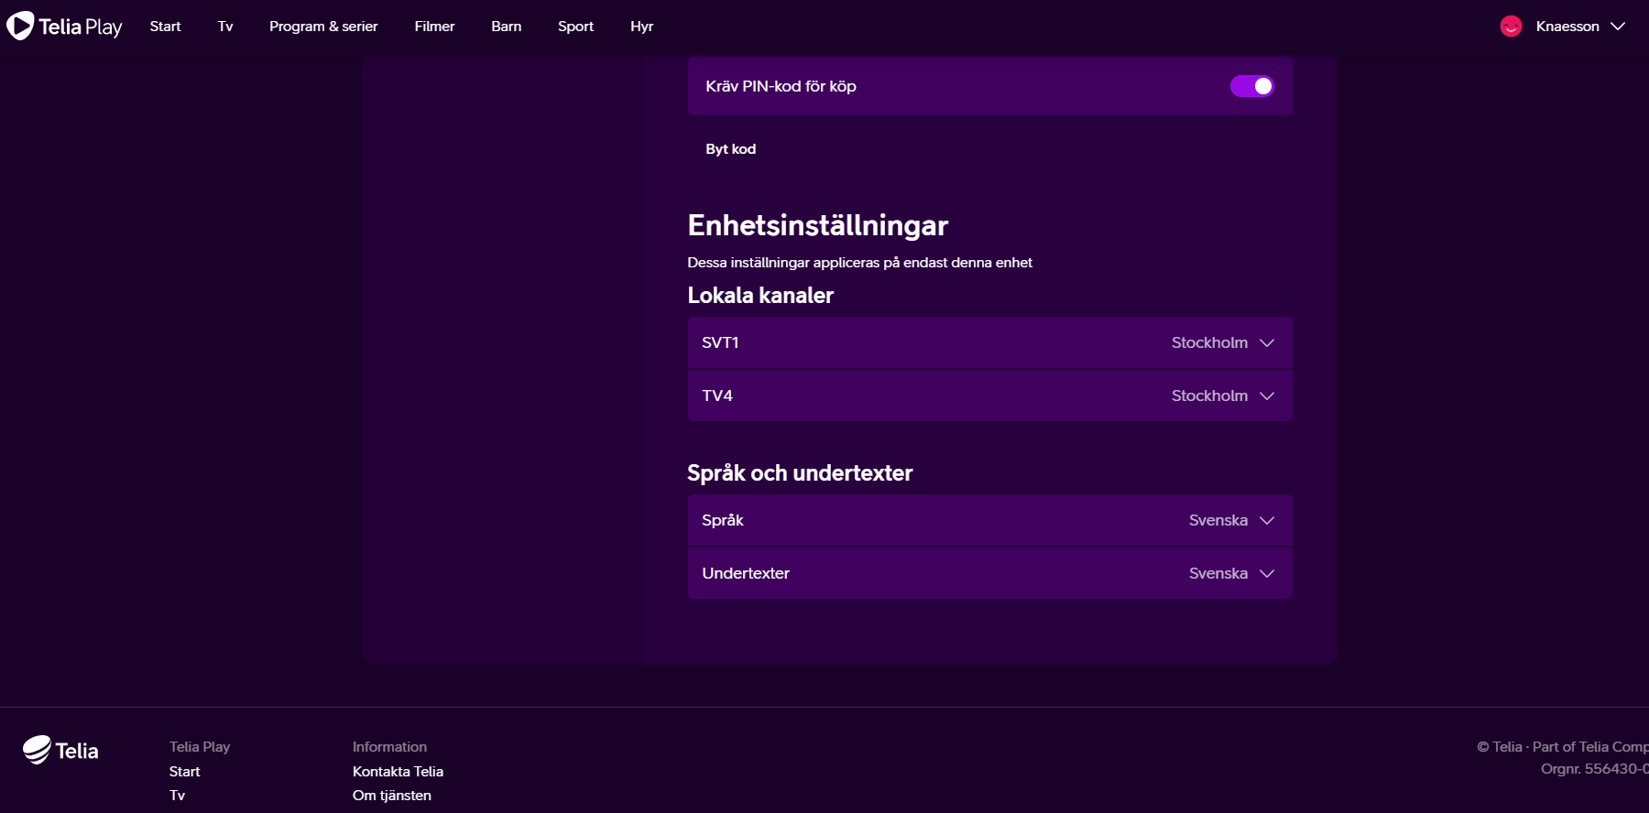Screen dimensions: 1649x813
Task: Click the Byt kod button
Action: click(730, 149)
